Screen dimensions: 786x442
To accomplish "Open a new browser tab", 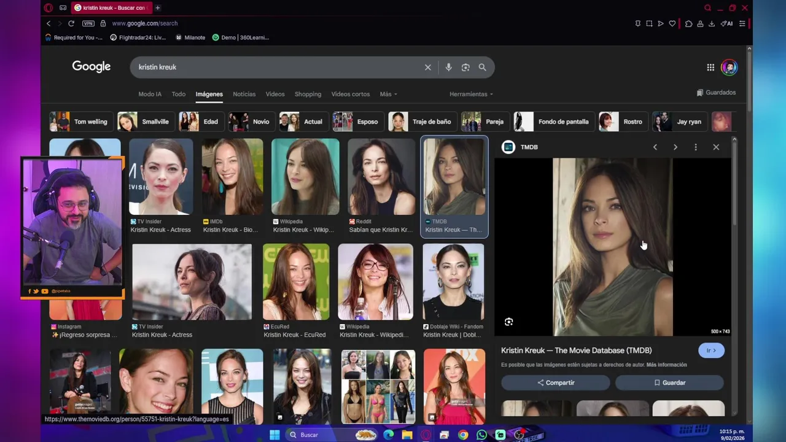I will pyautogui.click(x=158, y=8).
